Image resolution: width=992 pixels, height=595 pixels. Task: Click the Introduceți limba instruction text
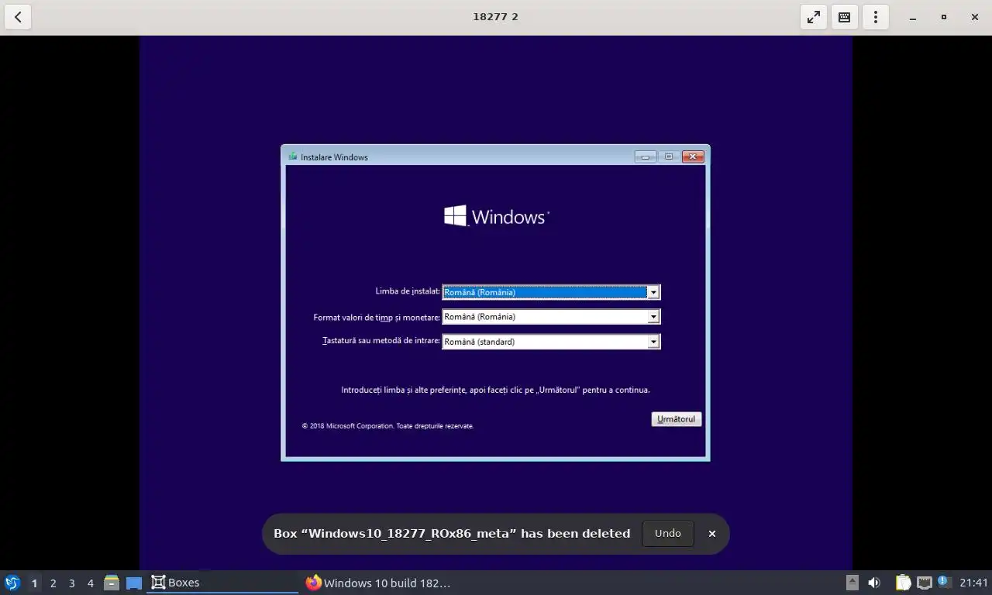click(x=495, y=390)
